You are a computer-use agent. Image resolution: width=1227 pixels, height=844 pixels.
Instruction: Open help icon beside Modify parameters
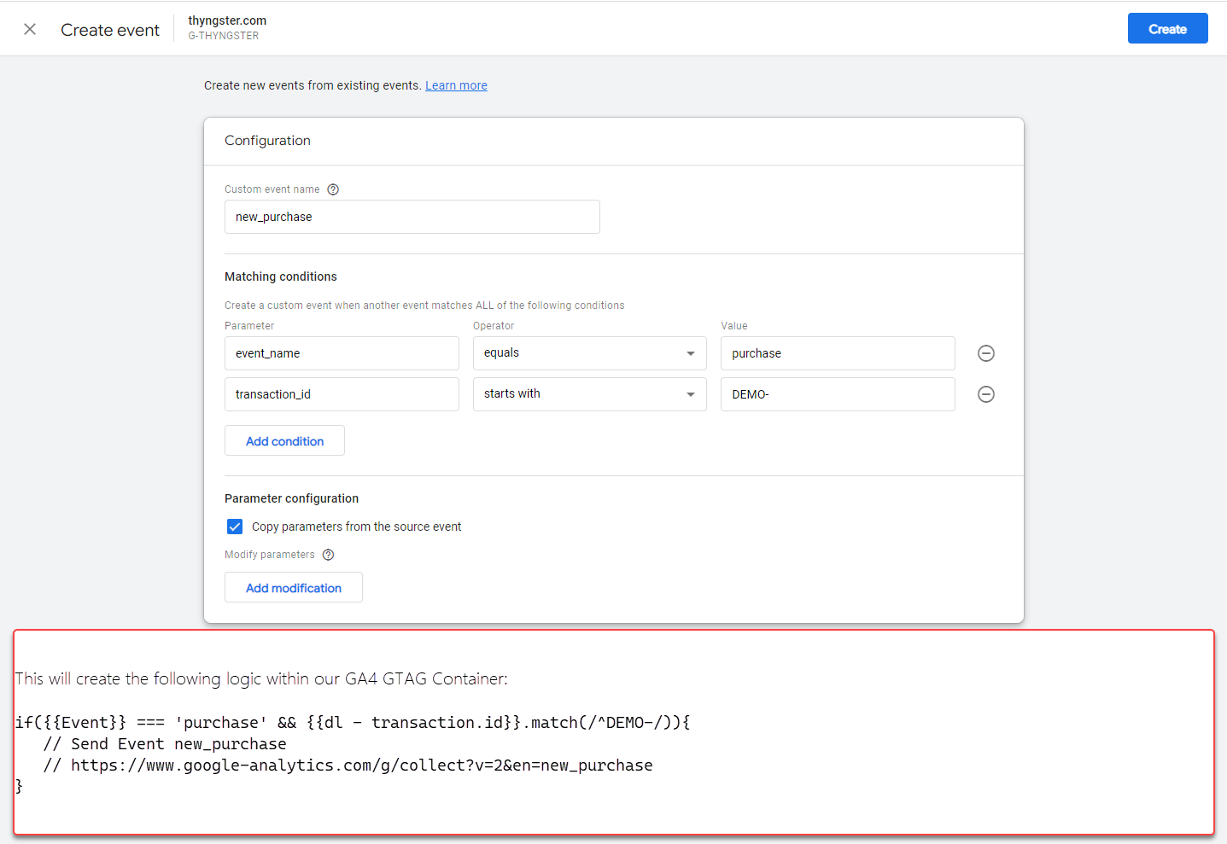(328, 555)
